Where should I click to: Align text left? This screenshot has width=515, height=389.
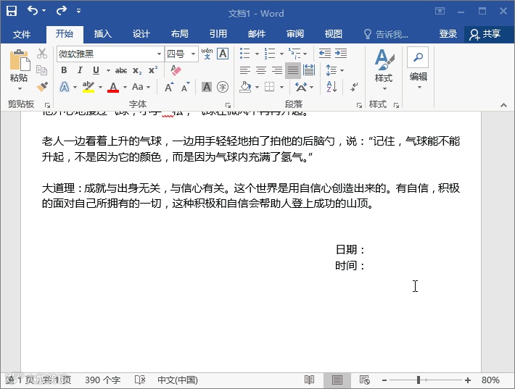(245, 70)
